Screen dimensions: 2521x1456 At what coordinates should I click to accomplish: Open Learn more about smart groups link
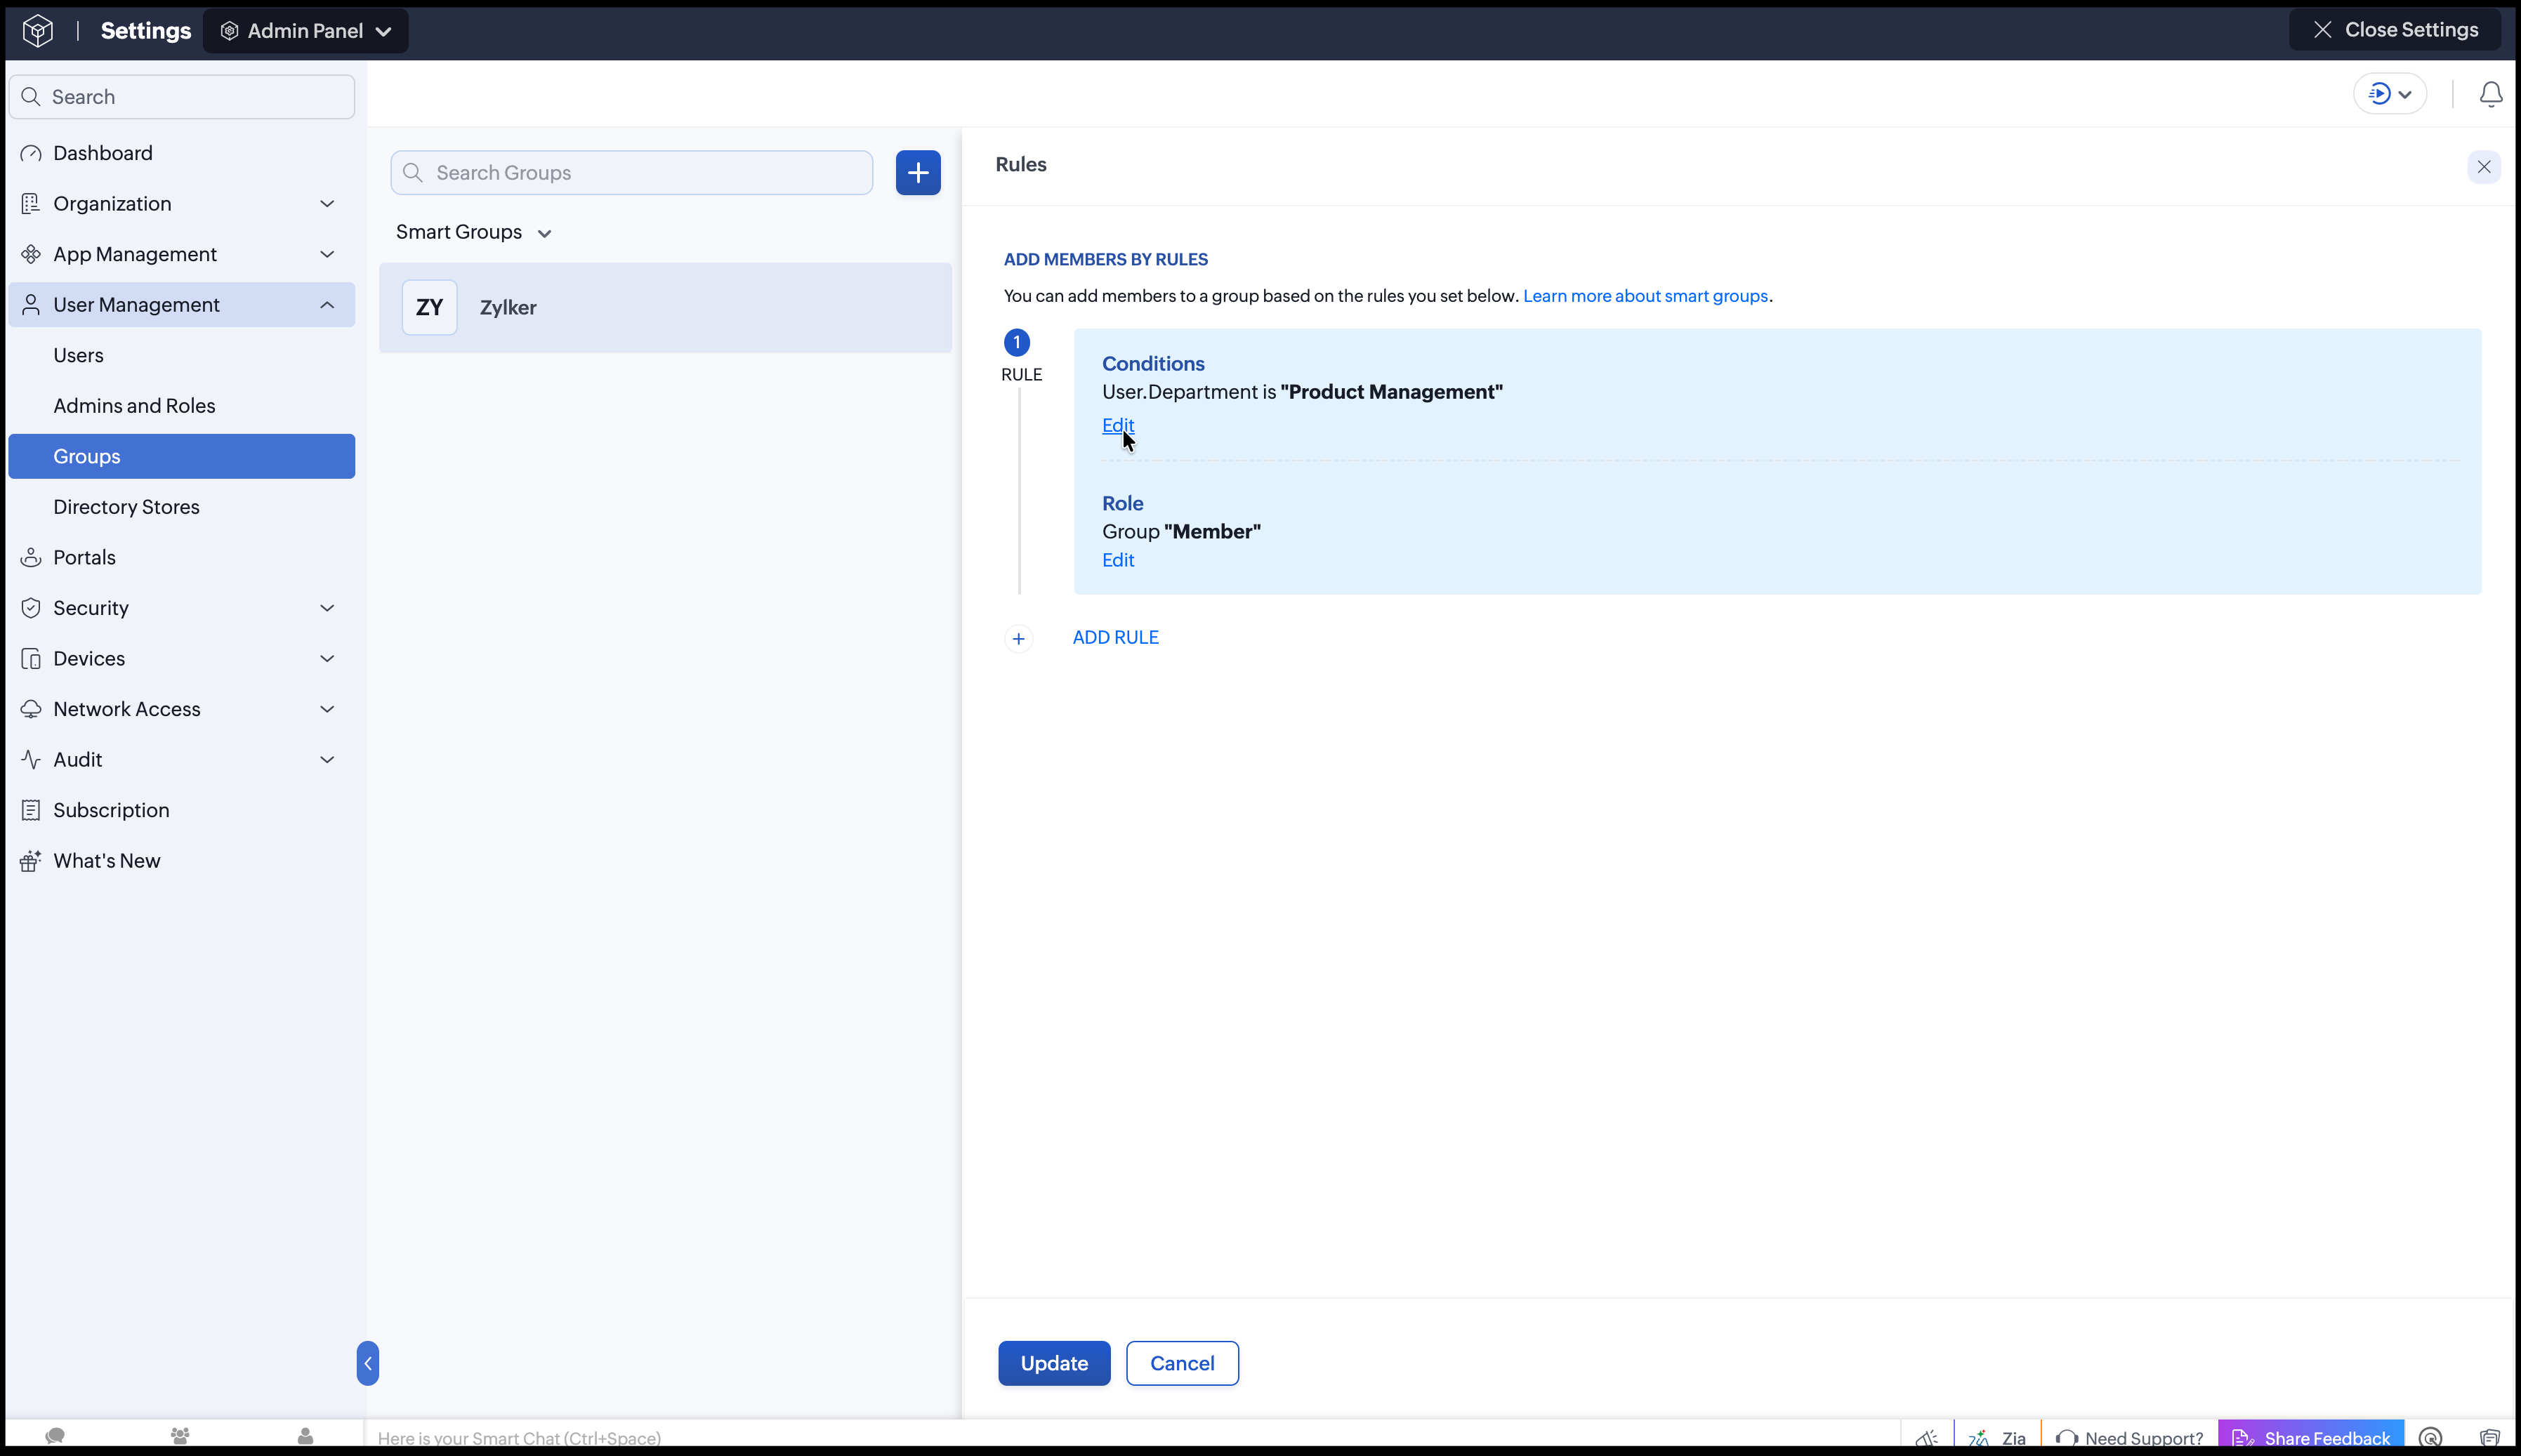tap(1645, 296)
